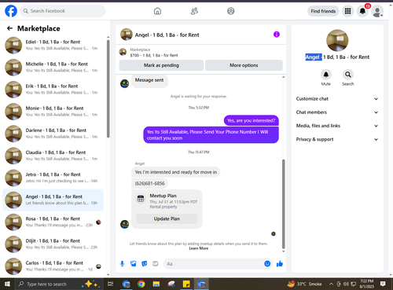The height and width of the screenshot is (290, 393).
Task: Show hidden system tray icons chevron
Action: pos(331,284)
